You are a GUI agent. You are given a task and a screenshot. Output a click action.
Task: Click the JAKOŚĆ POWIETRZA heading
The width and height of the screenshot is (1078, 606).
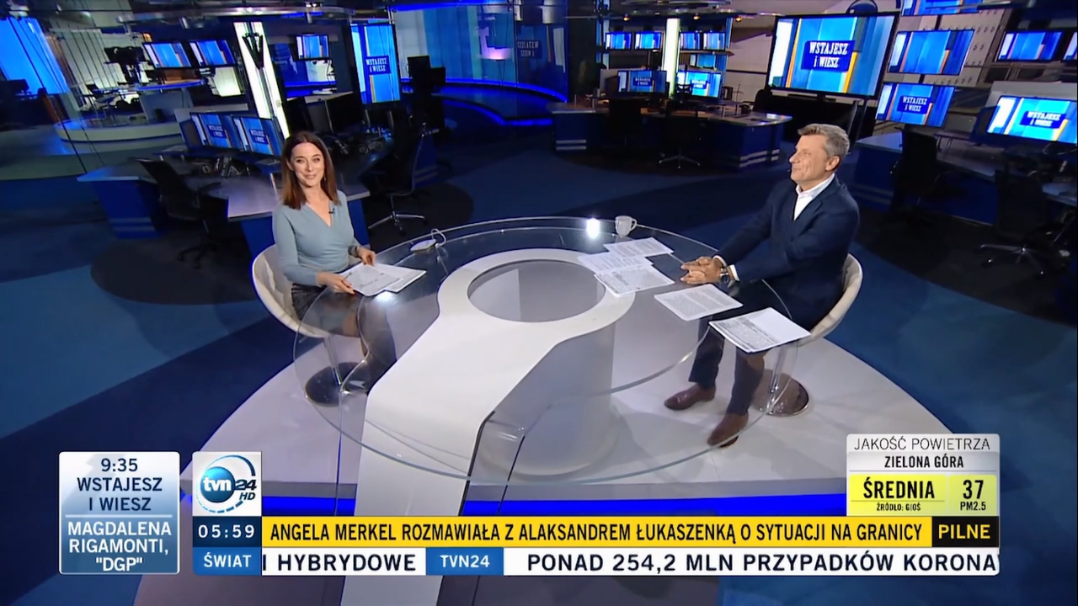(x=922, y=444)
